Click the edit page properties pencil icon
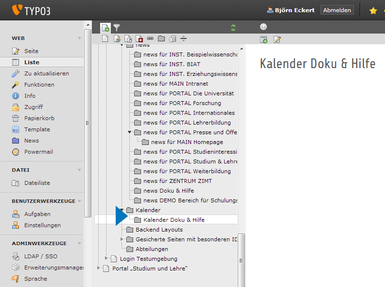Screen dimensions: 385x287 coord(277,39)
